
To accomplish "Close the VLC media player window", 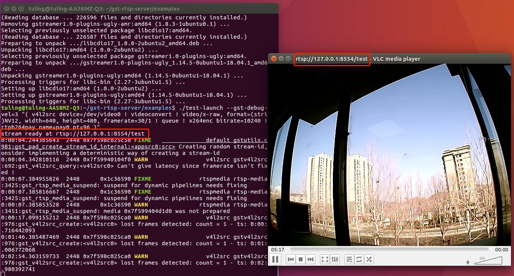I will pos(274,58).
